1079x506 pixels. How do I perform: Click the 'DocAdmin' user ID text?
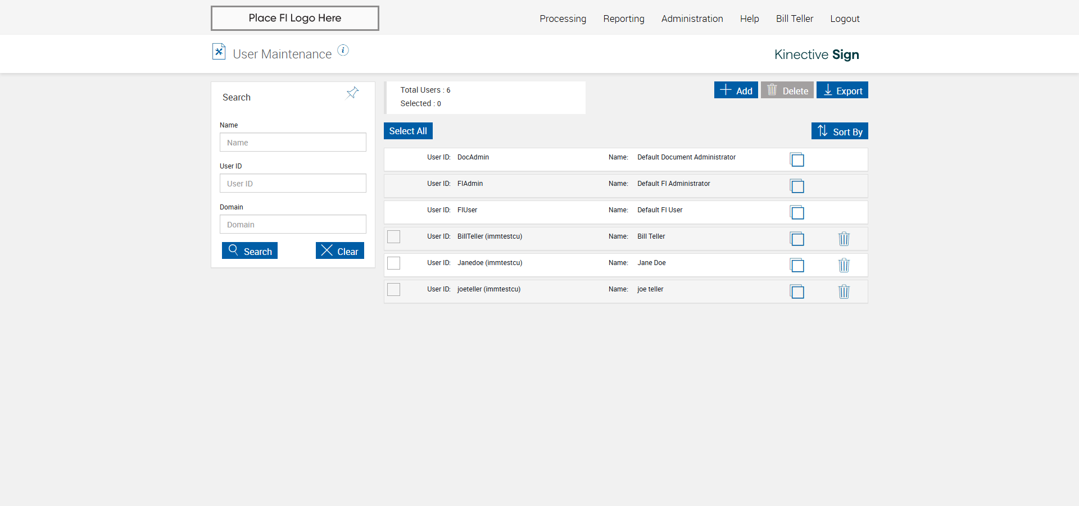coord(473,157)
